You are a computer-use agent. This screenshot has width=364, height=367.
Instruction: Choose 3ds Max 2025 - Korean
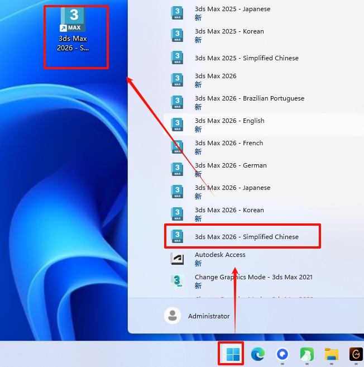(229, 32)
